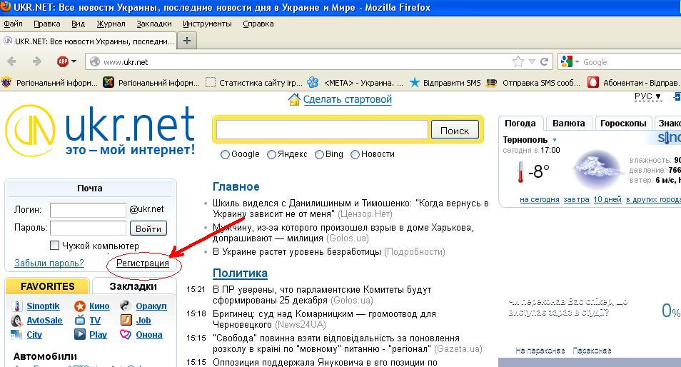Click the Войти login button
Screen dimensions: 681x367
148,228
